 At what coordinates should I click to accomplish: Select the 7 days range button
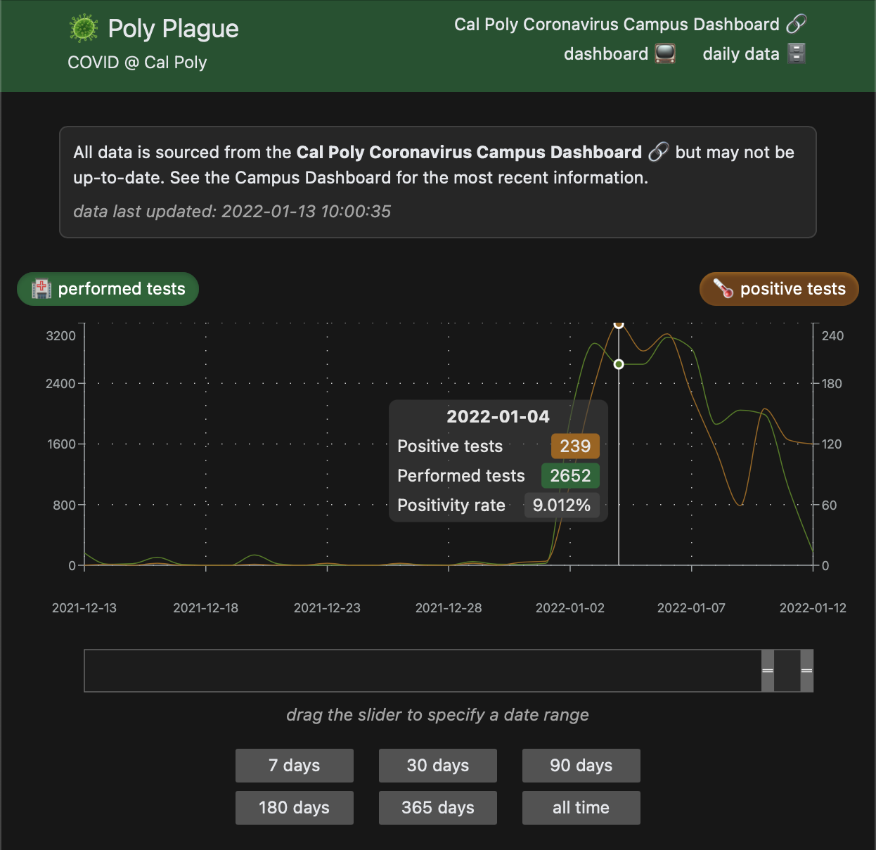(294, 766)
